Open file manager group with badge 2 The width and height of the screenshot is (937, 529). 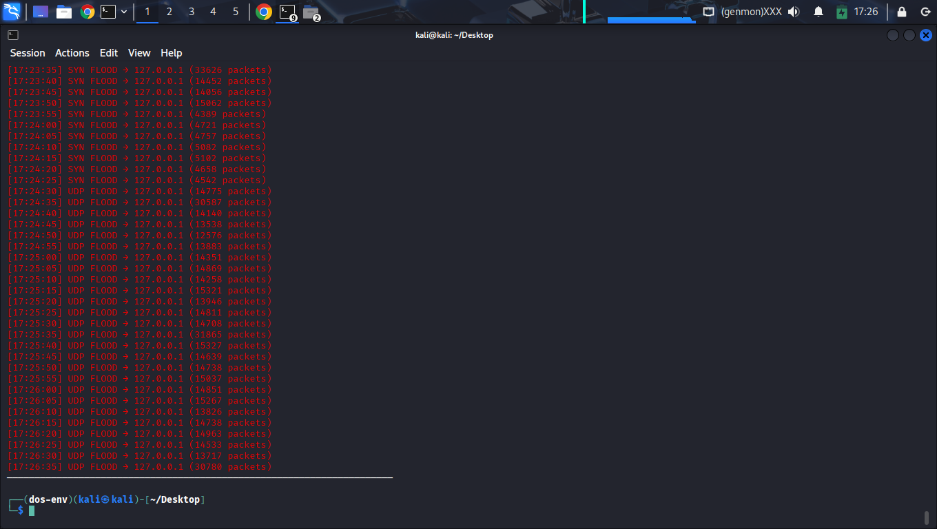click(x=311, y=12)
